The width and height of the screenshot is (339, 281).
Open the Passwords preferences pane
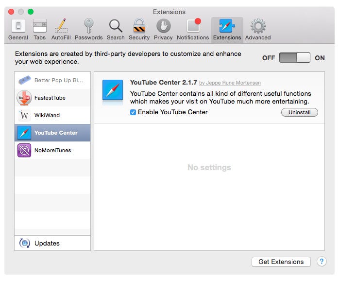(x=89, y=30)
